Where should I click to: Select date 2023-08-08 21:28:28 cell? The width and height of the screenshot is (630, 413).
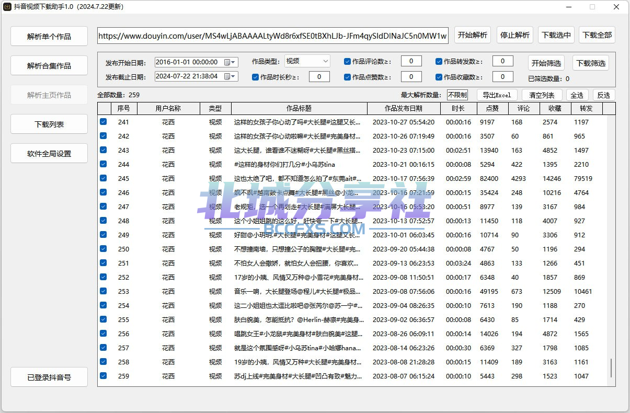click(x=404, y=362)
